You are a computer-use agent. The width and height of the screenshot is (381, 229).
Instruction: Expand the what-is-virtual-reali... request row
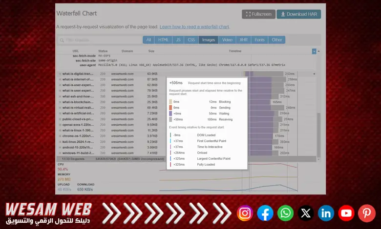pyautogui.click(x=60, y=108)
